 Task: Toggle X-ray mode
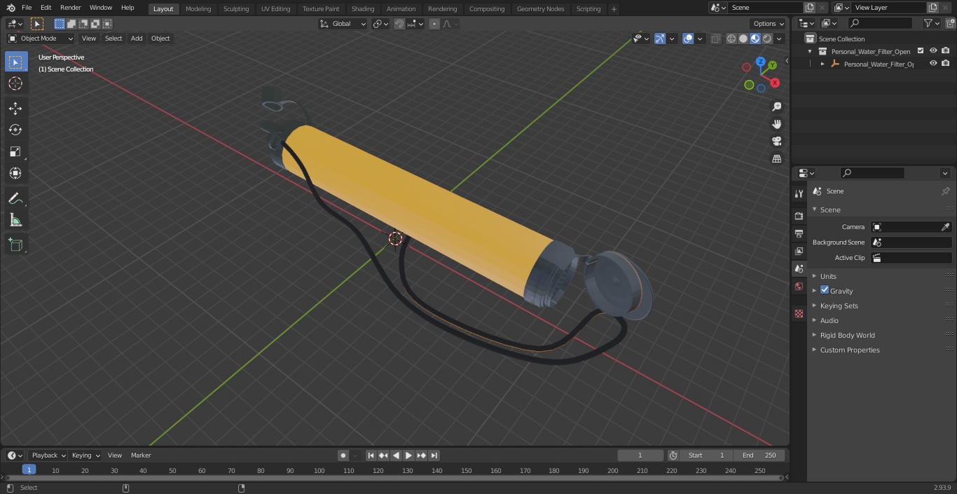715,39
